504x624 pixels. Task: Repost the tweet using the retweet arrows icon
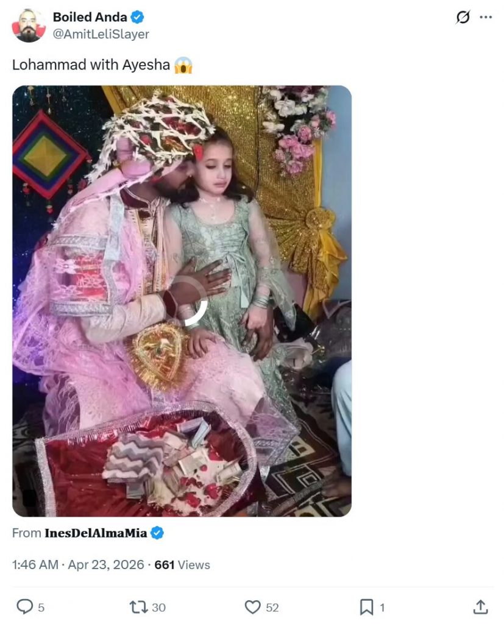[x=138, y=606]
